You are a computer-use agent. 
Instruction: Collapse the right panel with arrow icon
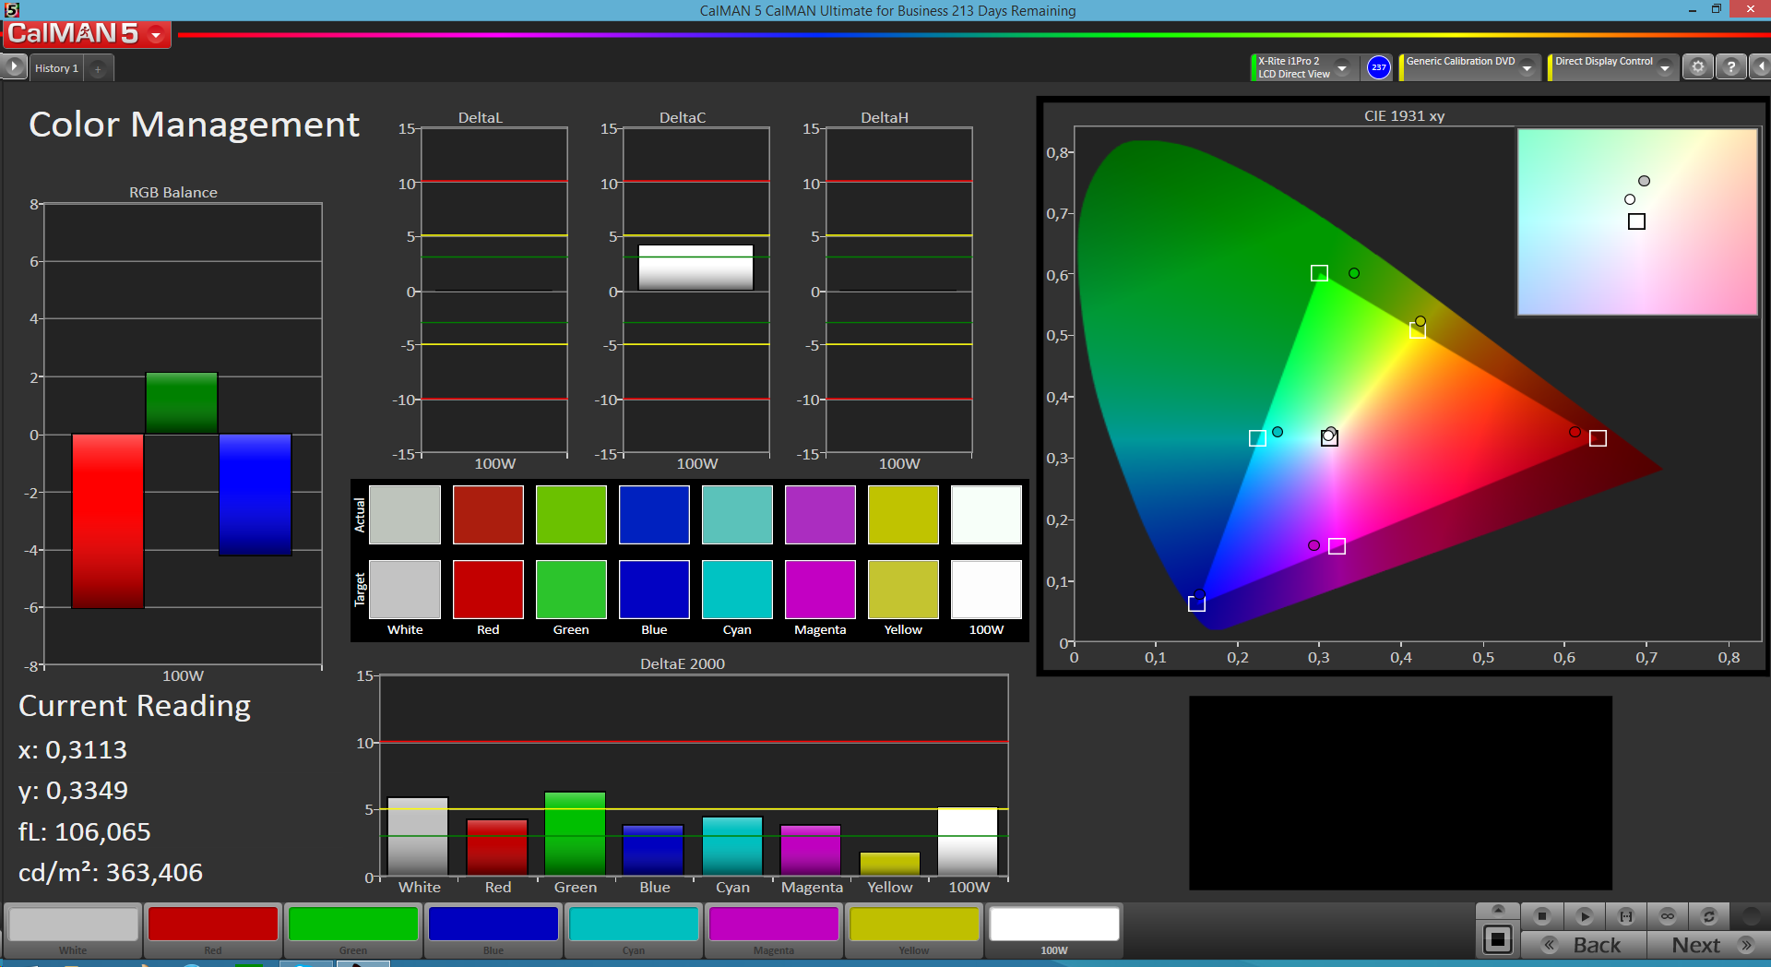pos(1761,67)
